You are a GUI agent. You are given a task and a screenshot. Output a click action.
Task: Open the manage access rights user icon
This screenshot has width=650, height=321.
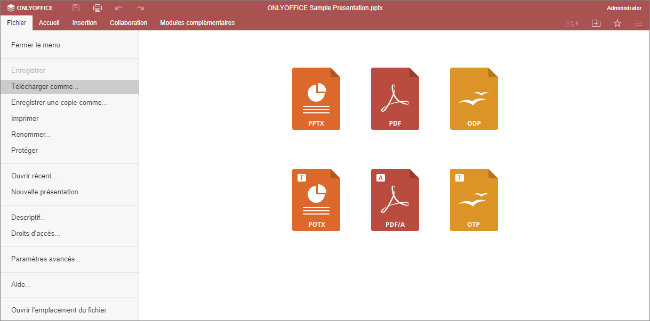[x=572, y=23]
